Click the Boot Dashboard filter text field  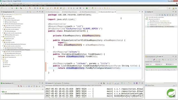[22, 89]
